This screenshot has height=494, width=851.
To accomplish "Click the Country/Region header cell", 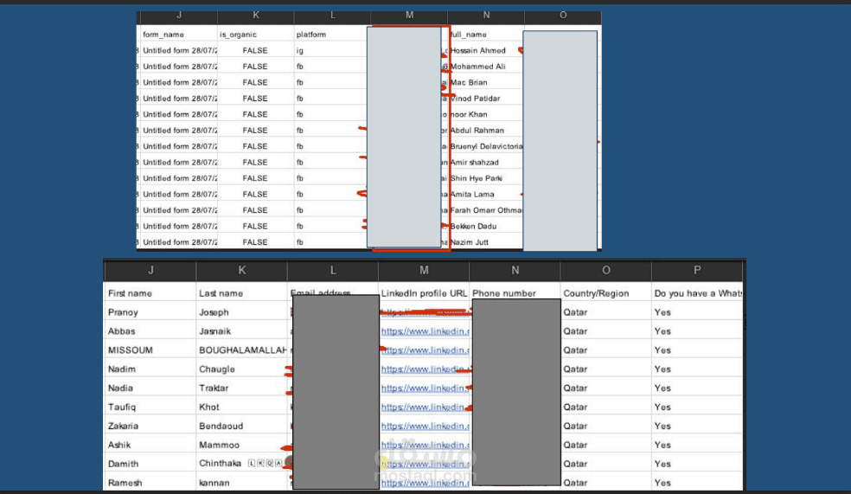I will 605,293.
